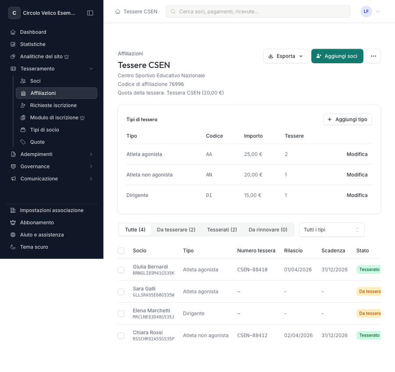Screen dimensions: 395x372
Task: Click the Aggiungi tipo button
Action: 348,119
